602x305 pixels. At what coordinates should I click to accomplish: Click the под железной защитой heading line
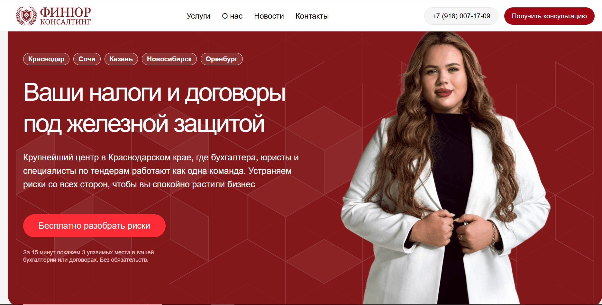(x=144, y=124)
